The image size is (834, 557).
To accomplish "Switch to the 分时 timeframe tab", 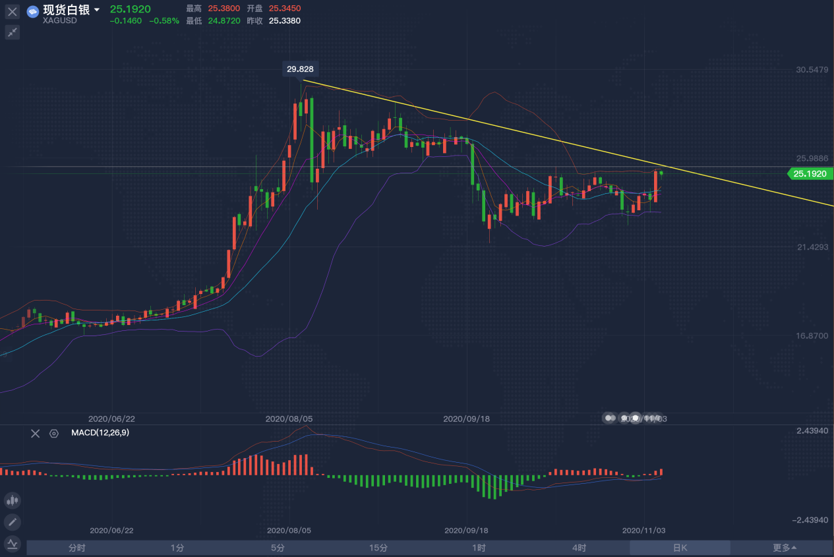I will (77, 548).
